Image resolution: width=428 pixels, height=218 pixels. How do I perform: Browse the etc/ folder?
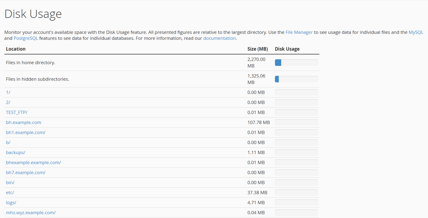(x=10, y=193)
